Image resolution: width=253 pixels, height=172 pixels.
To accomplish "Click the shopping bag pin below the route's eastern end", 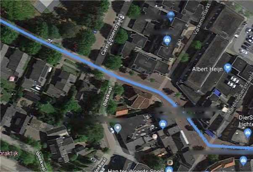I will [243, 161].
